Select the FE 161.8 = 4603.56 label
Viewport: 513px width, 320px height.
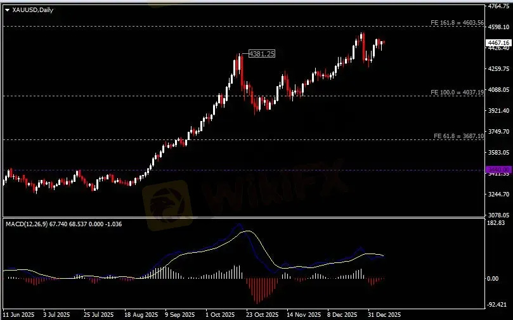click(457, 23)
